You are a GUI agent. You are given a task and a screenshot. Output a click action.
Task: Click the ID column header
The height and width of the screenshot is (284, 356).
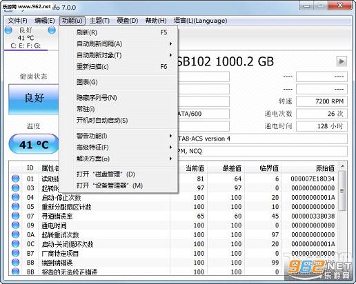30,168
